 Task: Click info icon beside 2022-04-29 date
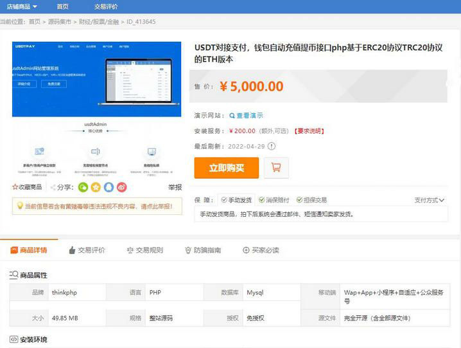272,146
